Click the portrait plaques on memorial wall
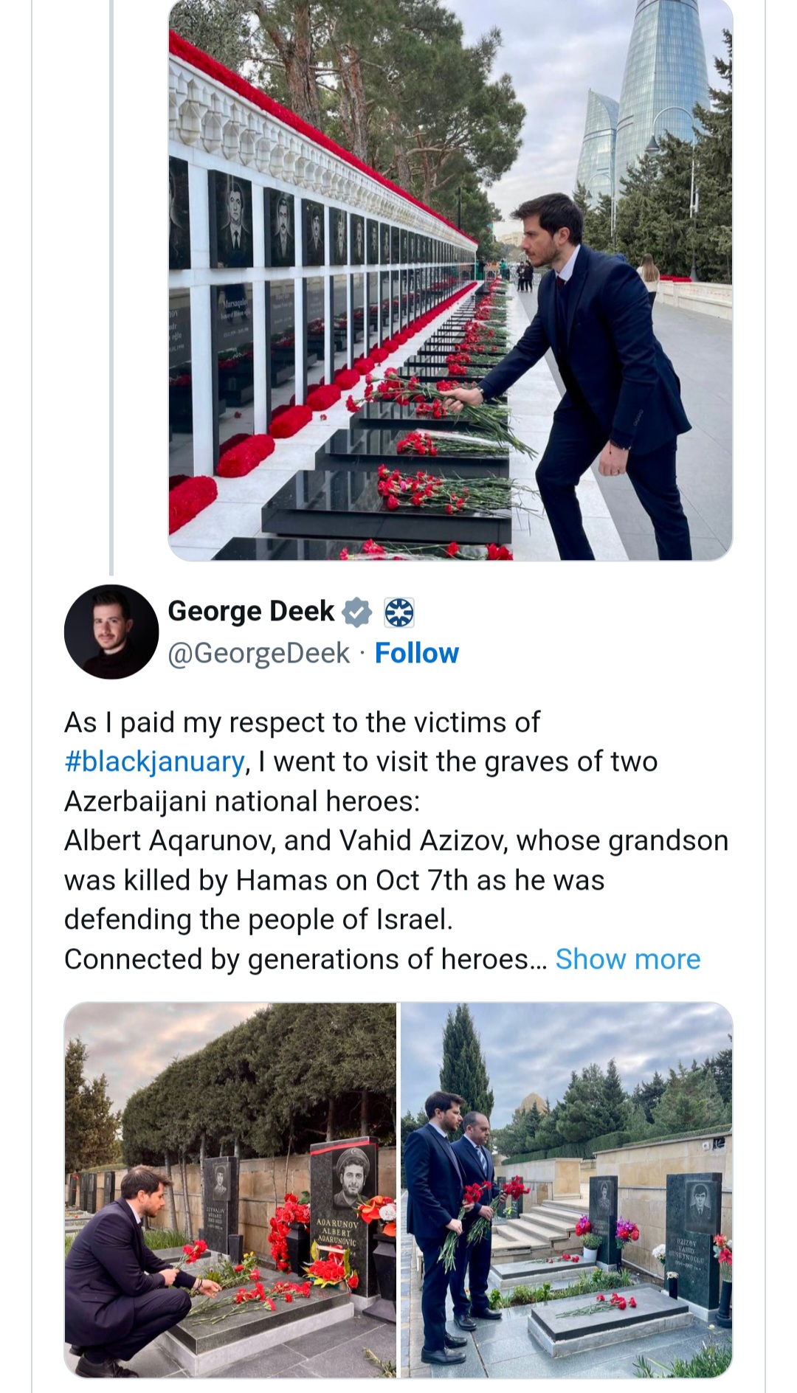The width and height of the screenshot is (797, 1393). coord(295,221)
